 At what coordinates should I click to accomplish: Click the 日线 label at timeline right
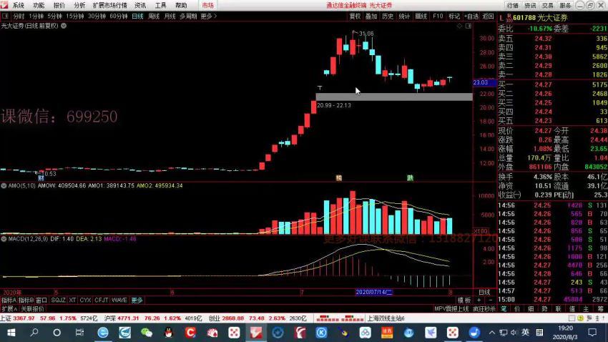coord(485,293)
